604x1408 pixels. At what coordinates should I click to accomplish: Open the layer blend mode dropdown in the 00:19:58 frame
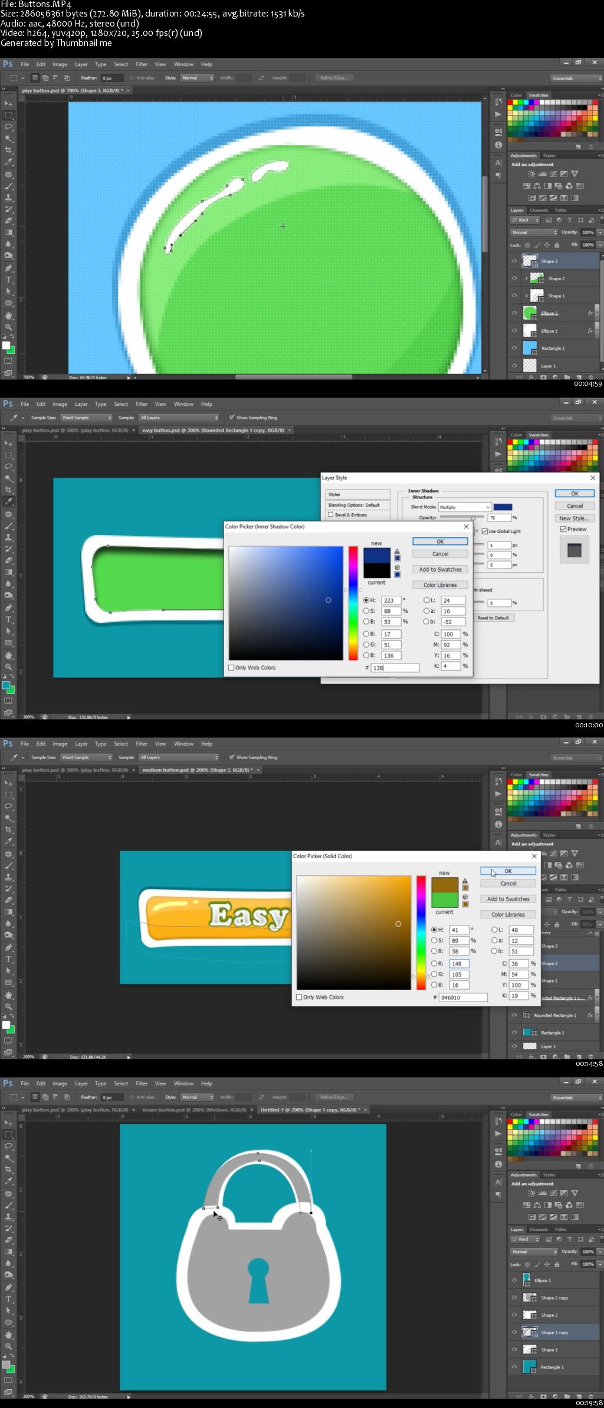[534, 1252]
